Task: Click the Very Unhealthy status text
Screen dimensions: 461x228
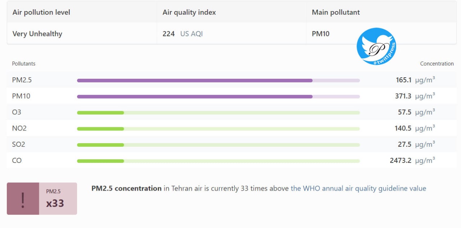Action: pos(37,34)
